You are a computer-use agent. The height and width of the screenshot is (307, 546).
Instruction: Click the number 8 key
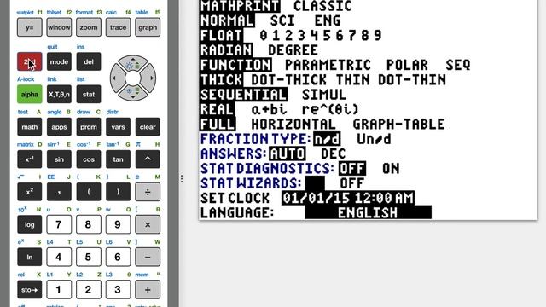pyautogui.click(x=89, y=224)
